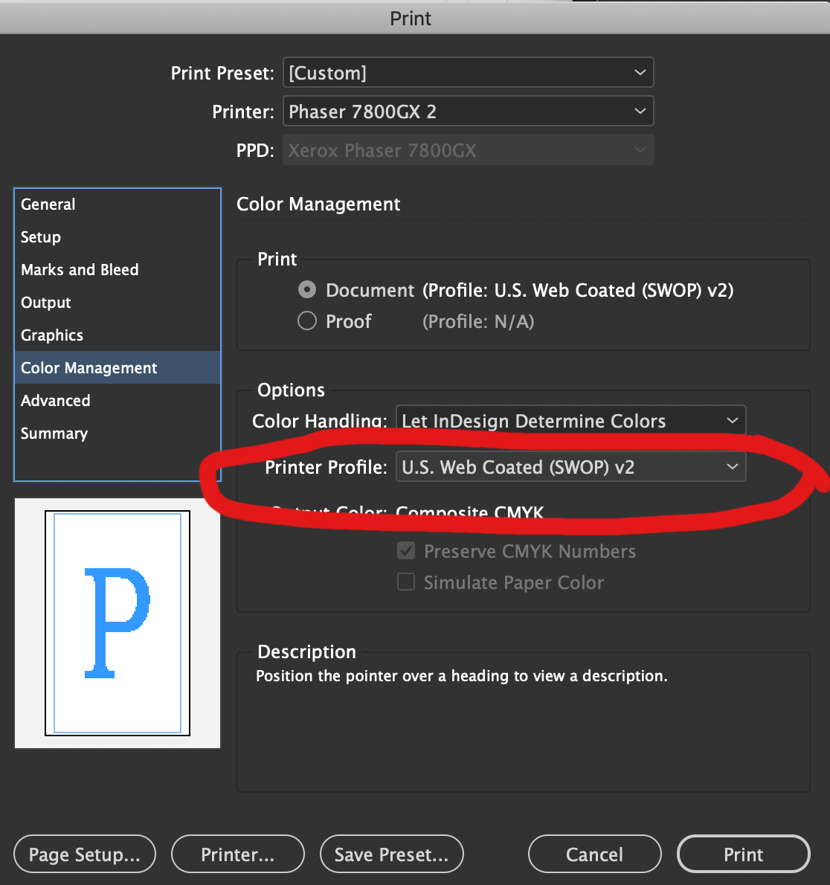Cancel the print dialog
Viewport: 830px width, 885px height.
[594, 854]
